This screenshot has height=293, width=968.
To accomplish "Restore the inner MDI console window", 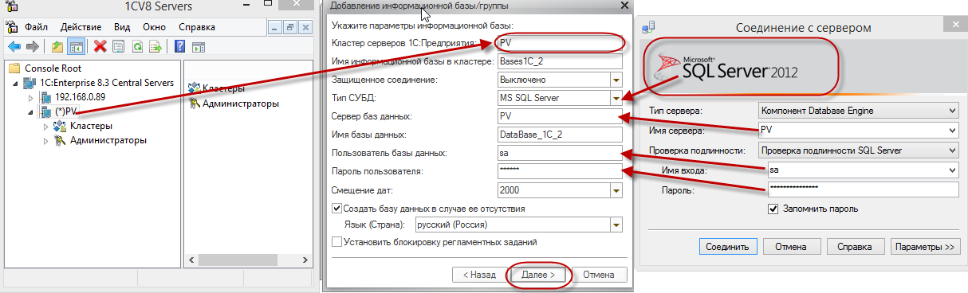I will pyautogui.click(x=290, y=26).
